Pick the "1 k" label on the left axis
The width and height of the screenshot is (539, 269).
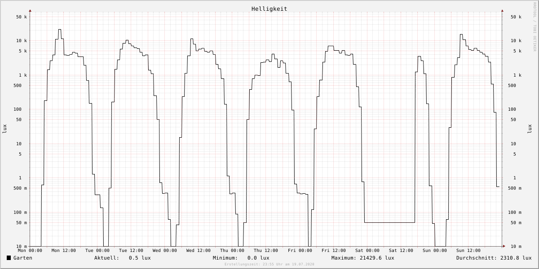click(23, 75)
